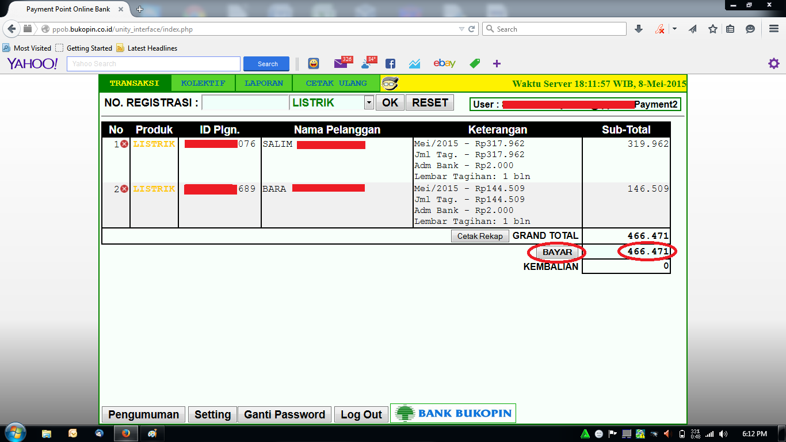Click Cetak Rekap to print the summary
Image resolution: width=786 pixels, height=442 pixels.
(x=480, y=236)
